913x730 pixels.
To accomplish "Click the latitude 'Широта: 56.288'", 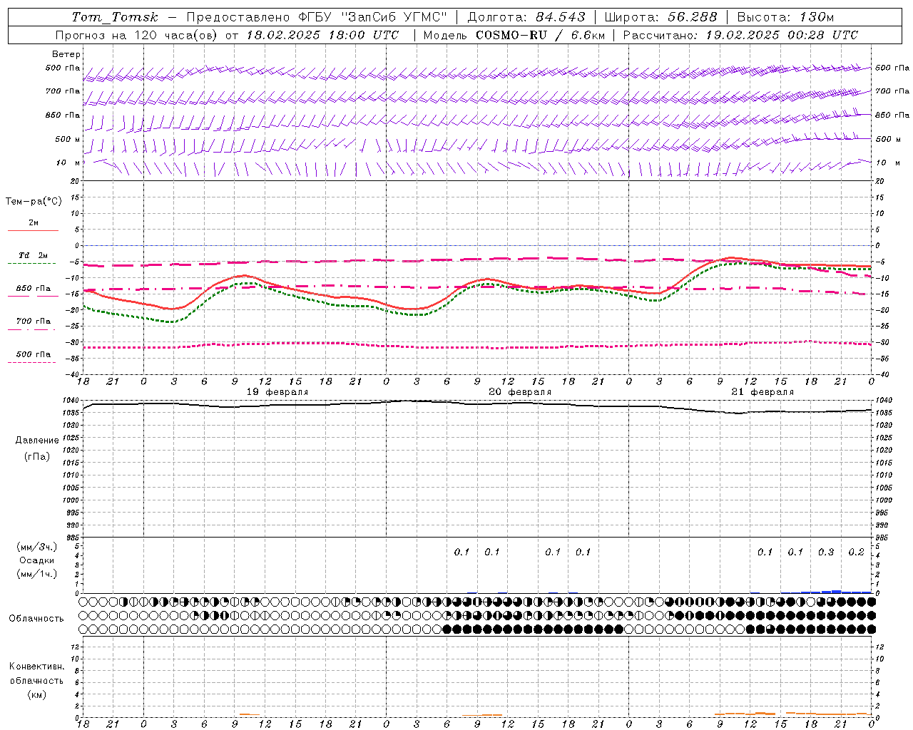I will [660, 17].
